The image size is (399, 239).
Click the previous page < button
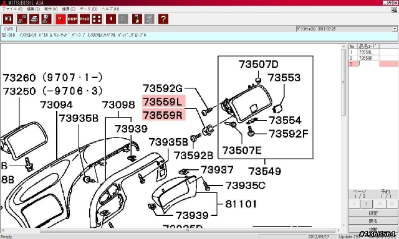pyautogui.click(x=355, y=204)
